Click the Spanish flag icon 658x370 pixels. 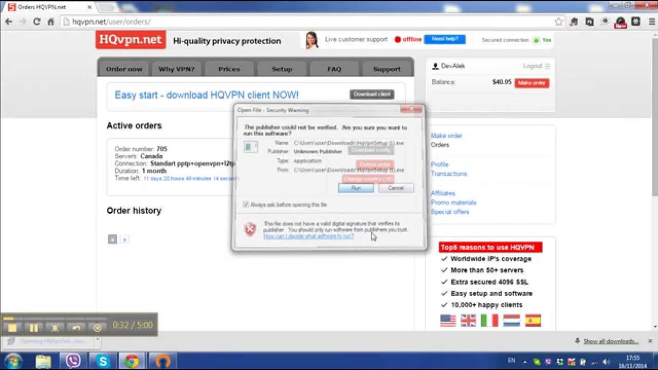533,321
